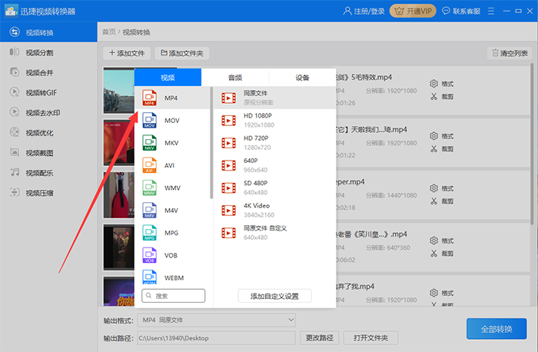Viewport: 538px width, 352px height.
Task: Open 格式 settings for 弃了我.mp4
Action: click(442, 293)
